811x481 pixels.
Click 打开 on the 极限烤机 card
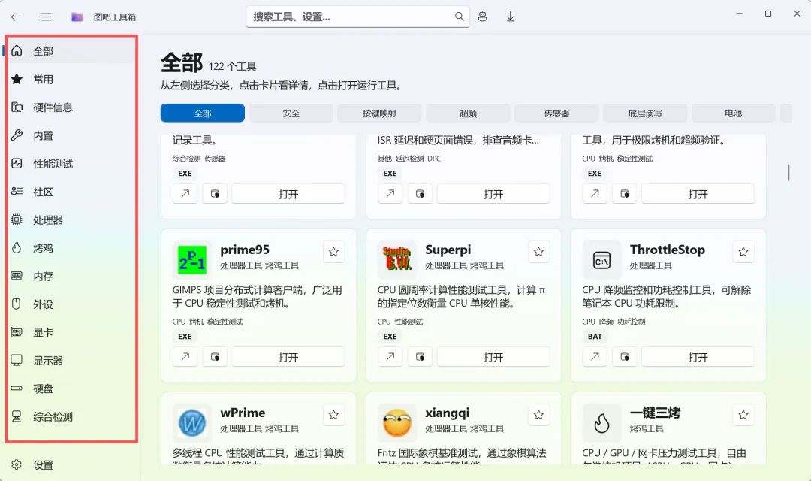click(x=698, y=194)
